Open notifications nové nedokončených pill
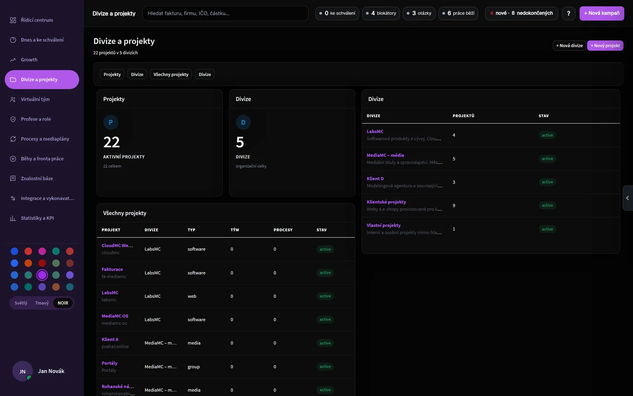 (x=521, y=13)
